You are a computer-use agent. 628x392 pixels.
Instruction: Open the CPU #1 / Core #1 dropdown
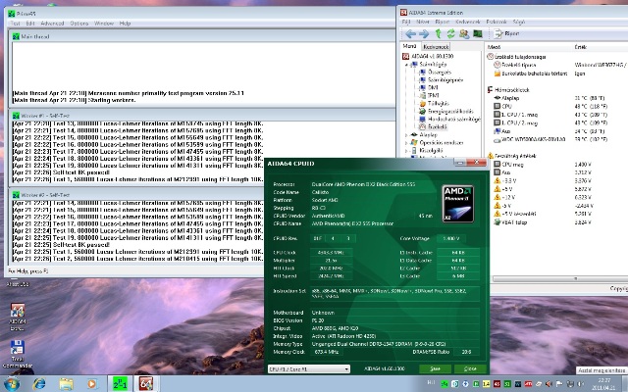point(308,368)
